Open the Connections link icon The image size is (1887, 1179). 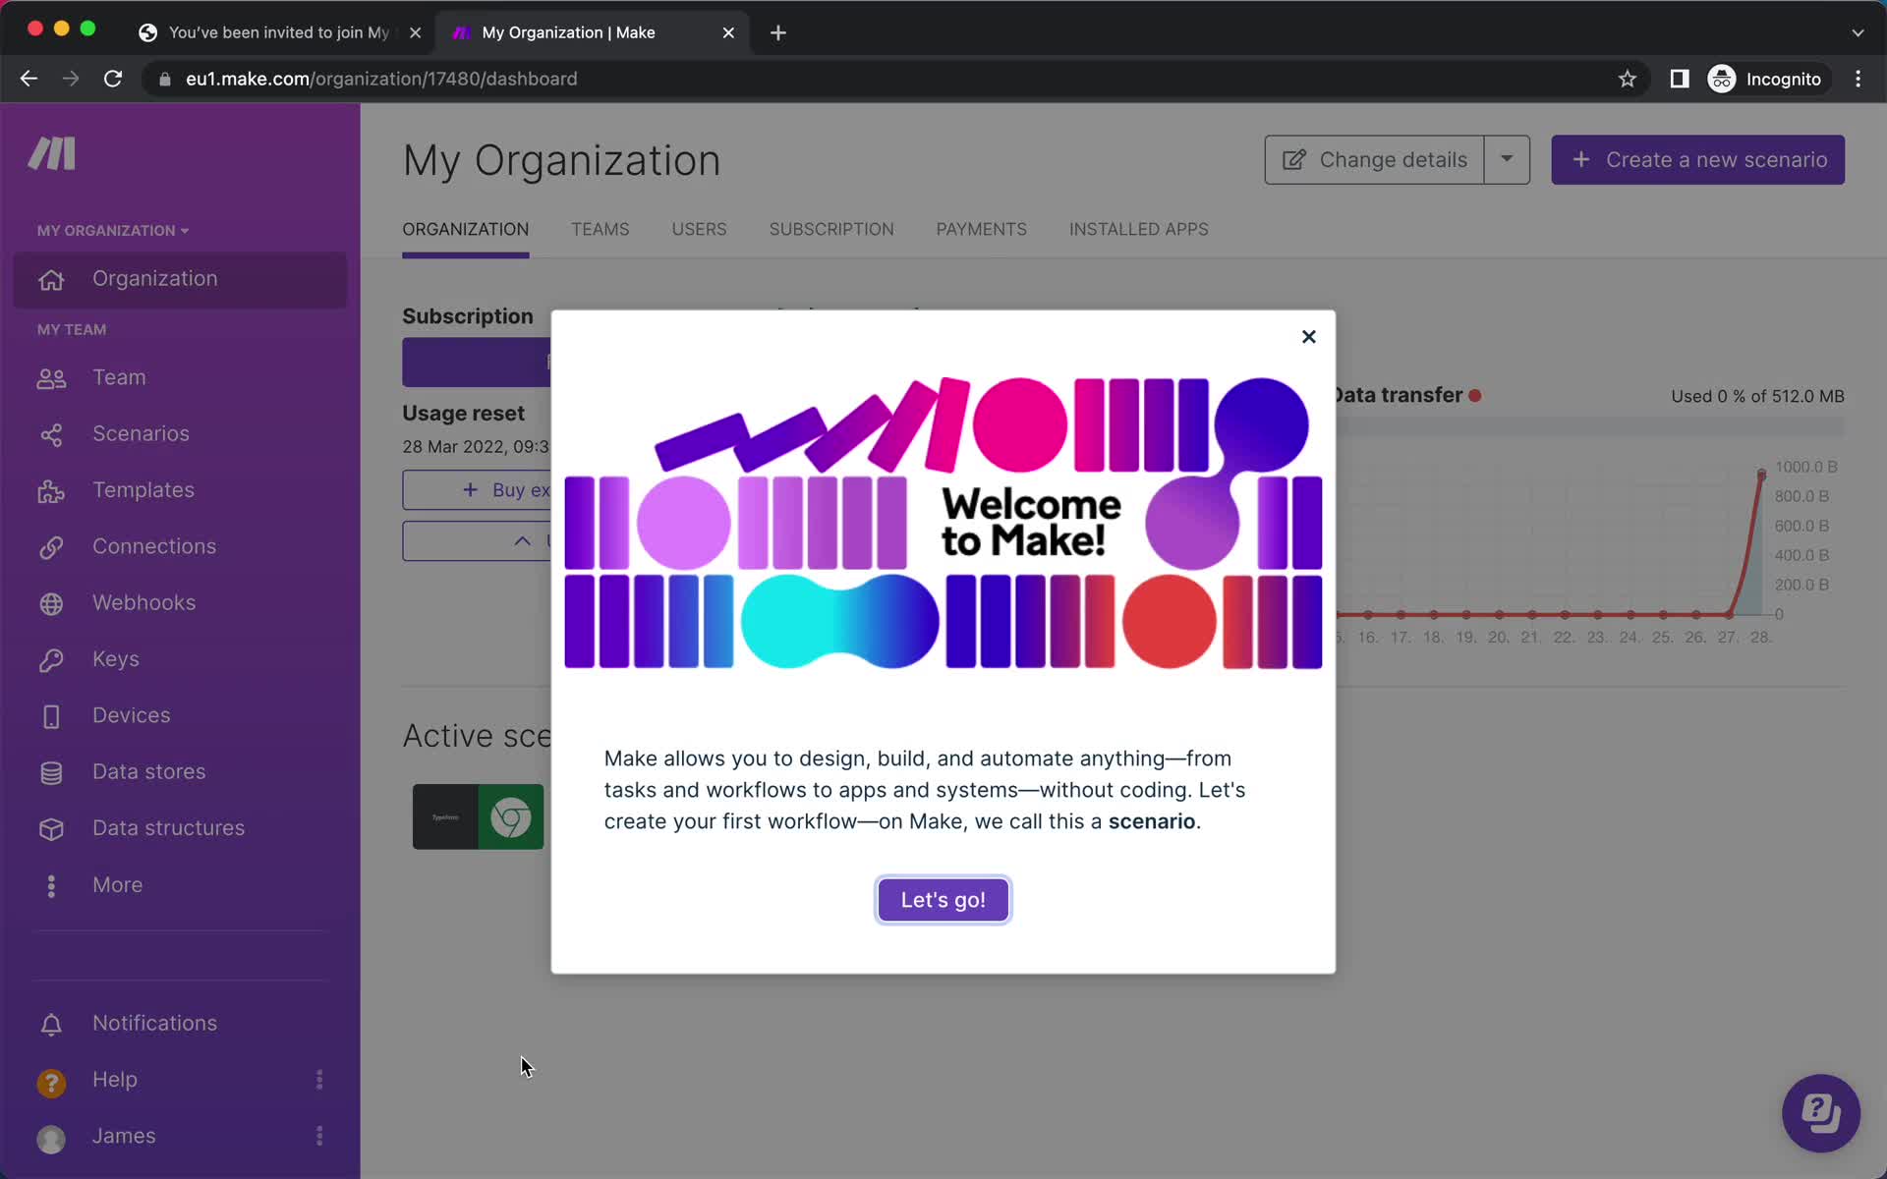(51, 547)
